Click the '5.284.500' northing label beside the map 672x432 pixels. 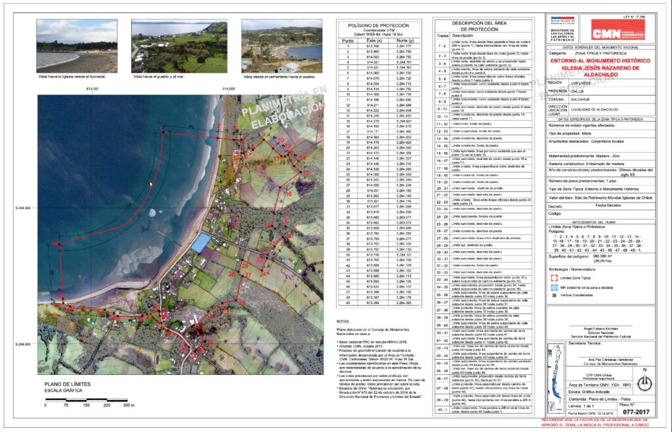(x=23, y=208)
